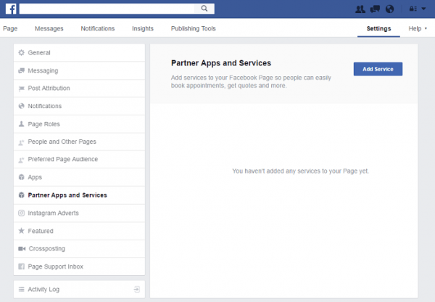Click the General gear icon
This screenshot has height=302, width=435.
(x=21, y=52)
